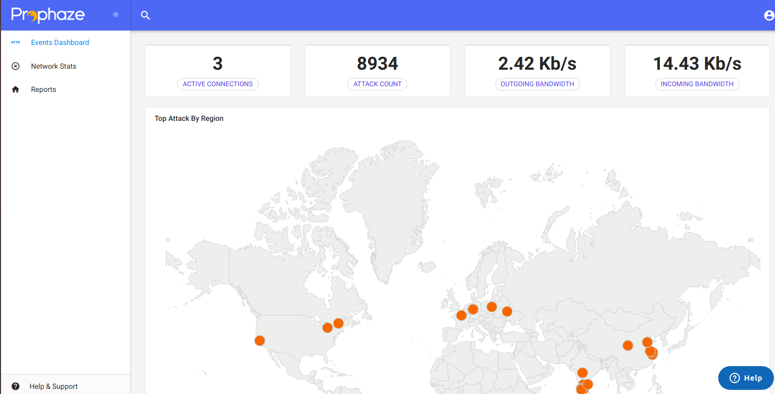Click the OUTGOING BANDWIDTH label chip
775x394 pixels.
coord(537,84)
